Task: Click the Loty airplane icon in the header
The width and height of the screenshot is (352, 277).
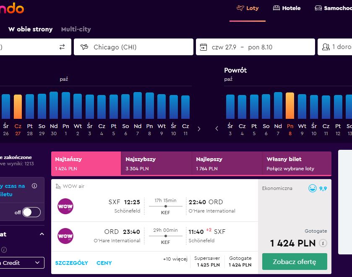Action: 240,8
